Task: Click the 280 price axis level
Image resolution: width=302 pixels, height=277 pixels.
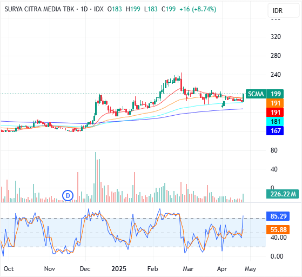Action: pyautogui.click(x=276, y=56)
